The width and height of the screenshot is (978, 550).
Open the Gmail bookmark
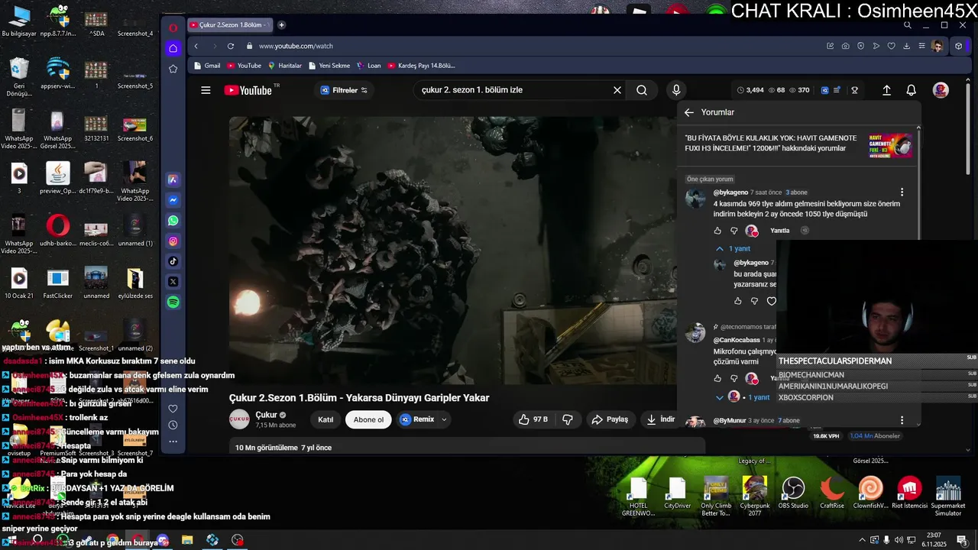(207, 66)
